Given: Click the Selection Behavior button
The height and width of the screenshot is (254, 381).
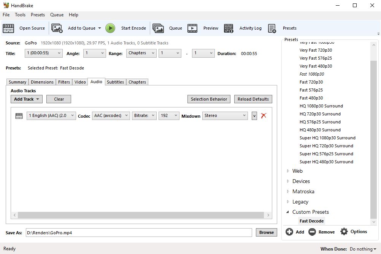Looking at the screenshot, I should pyautogui.click(x=209, y=99).
